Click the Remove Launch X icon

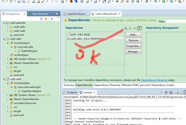(x=166, y=92)
